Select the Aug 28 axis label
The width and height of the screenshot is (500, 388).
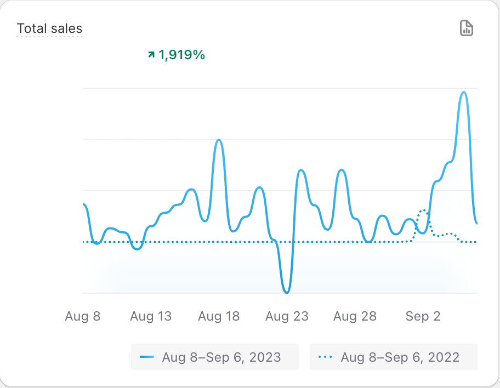pyautogui.click(x=355, y=316)
